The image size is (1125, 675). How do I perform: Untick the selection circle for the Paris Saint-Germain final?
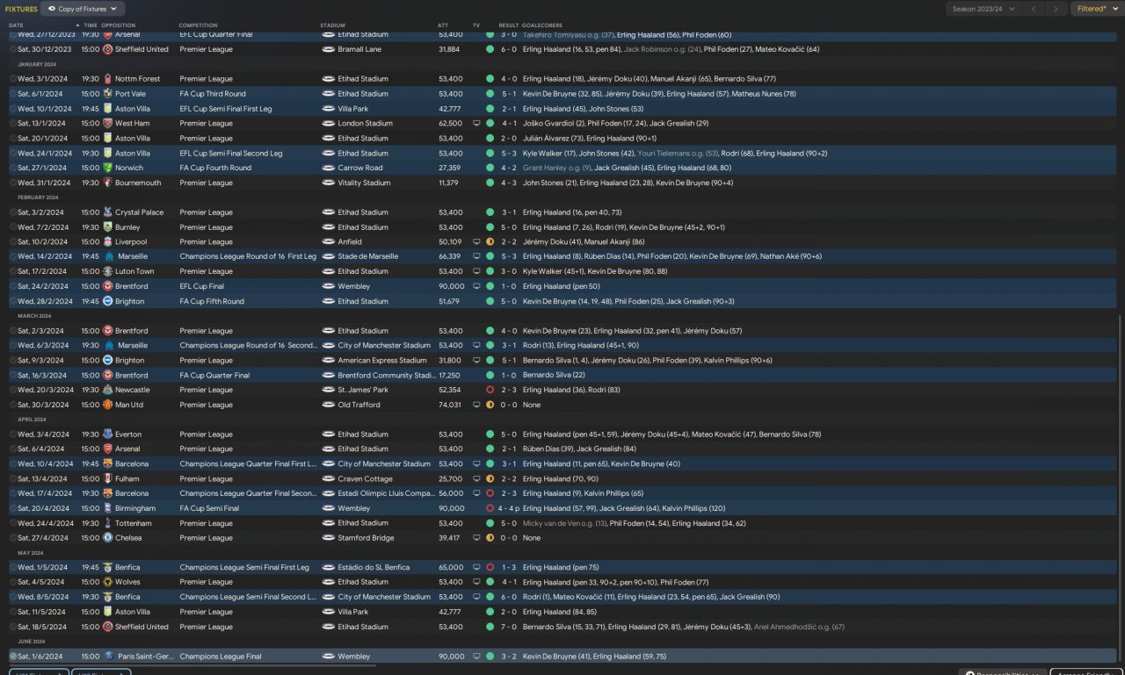click(13, 657)
